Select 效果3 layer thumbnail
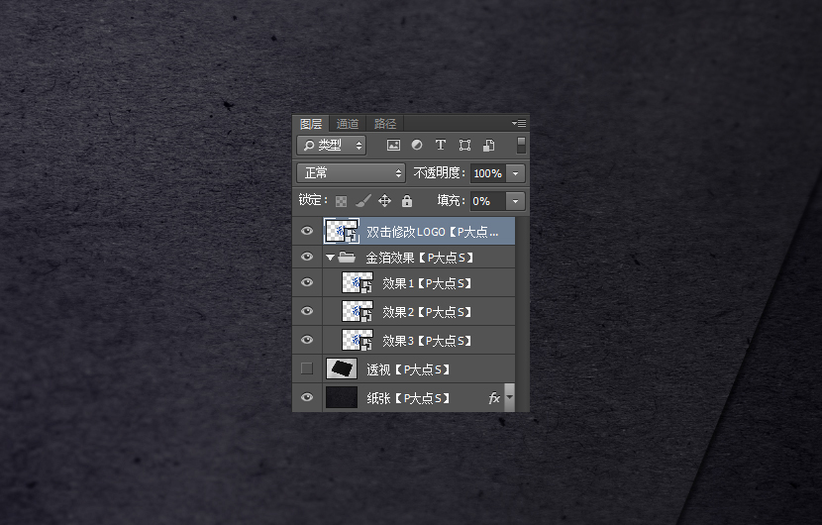The image size is (822, 525). 357,341
